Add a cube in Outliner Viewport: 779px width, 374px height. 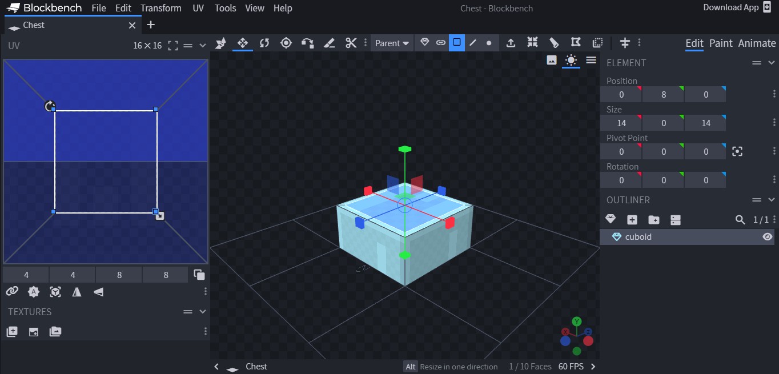coord(632,220)
